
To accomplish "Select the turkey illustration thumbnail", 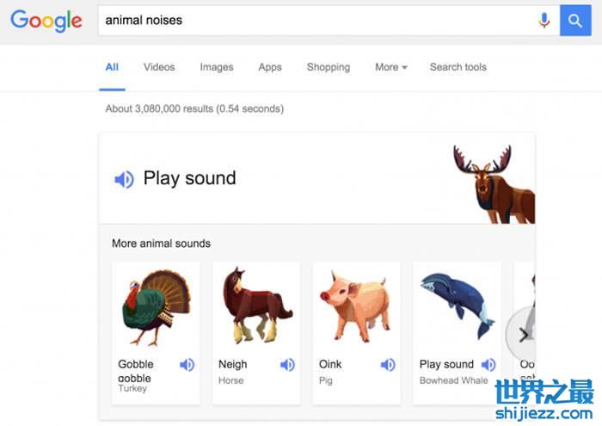I will click(x=156, y=308).
